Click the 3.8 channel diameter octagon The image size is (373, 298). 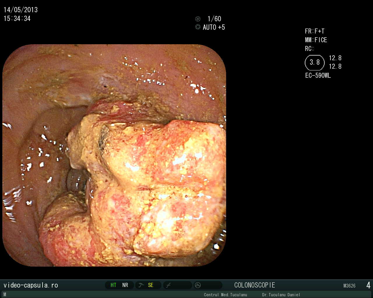314,62
